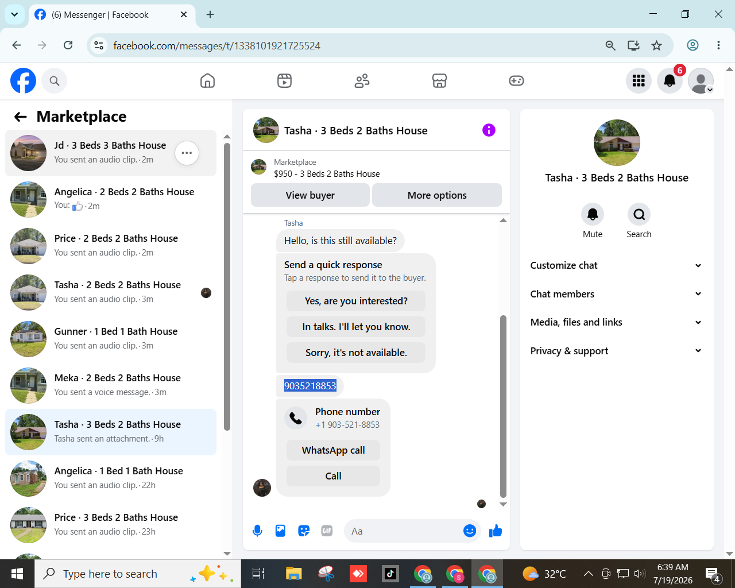
Task: Open the emoji picker smiley icon
Action: tap(470, 531)
